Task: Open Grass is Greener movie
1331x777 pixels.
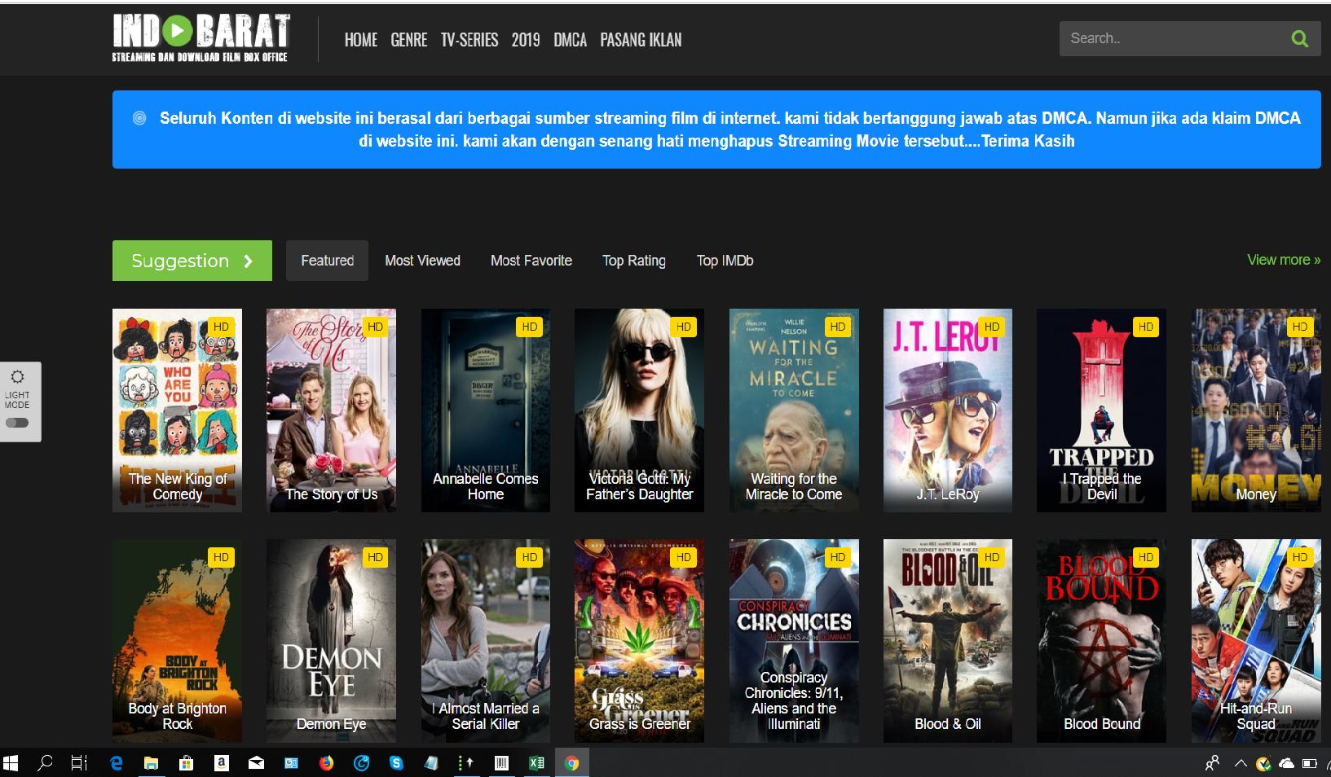Action: click(x=639, y=641)
